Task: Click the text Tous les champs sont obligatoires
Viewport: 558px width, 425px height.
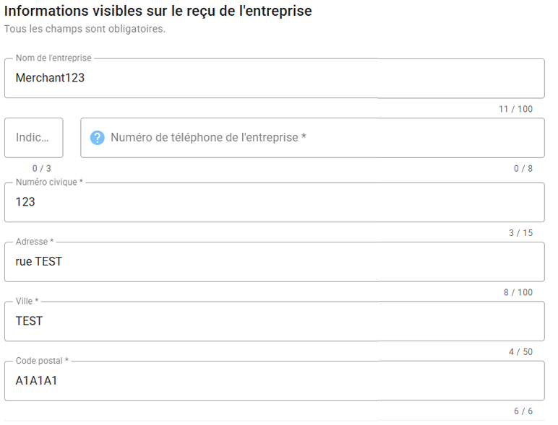Action: pyautogui.click(x=85, y=30)
